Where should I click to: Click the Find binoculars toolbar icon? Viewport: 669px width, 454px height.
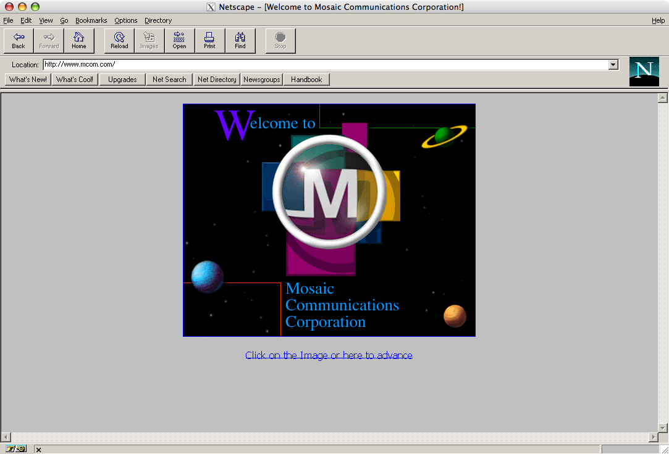240,41
